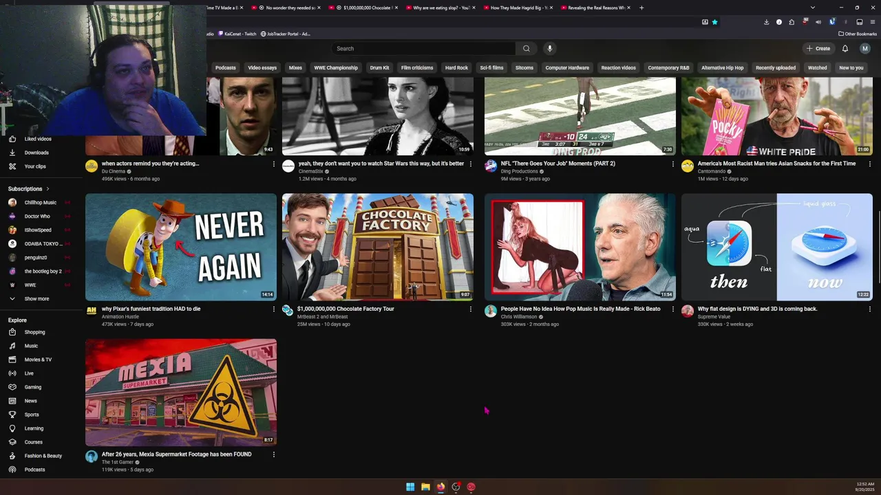Open options for Mexia Supermarket Footage video

click(x=274, y=454)
